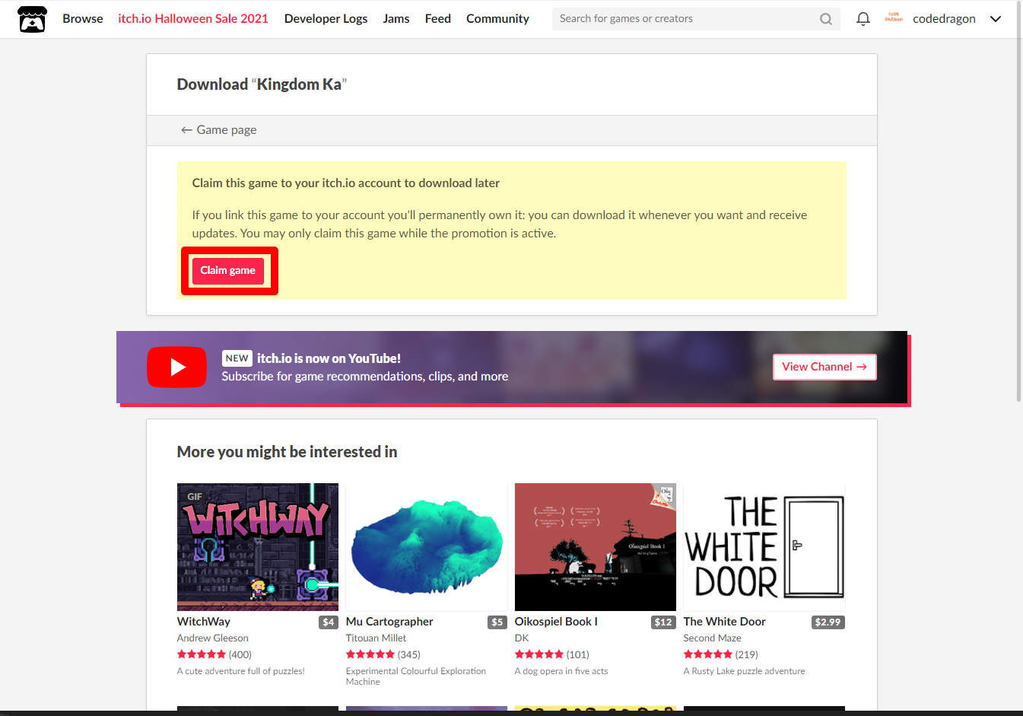The height and width of the screenshot is (716, 1023).
Task: Click Oikospiel star rating (101)
Action: pos(552,654)
